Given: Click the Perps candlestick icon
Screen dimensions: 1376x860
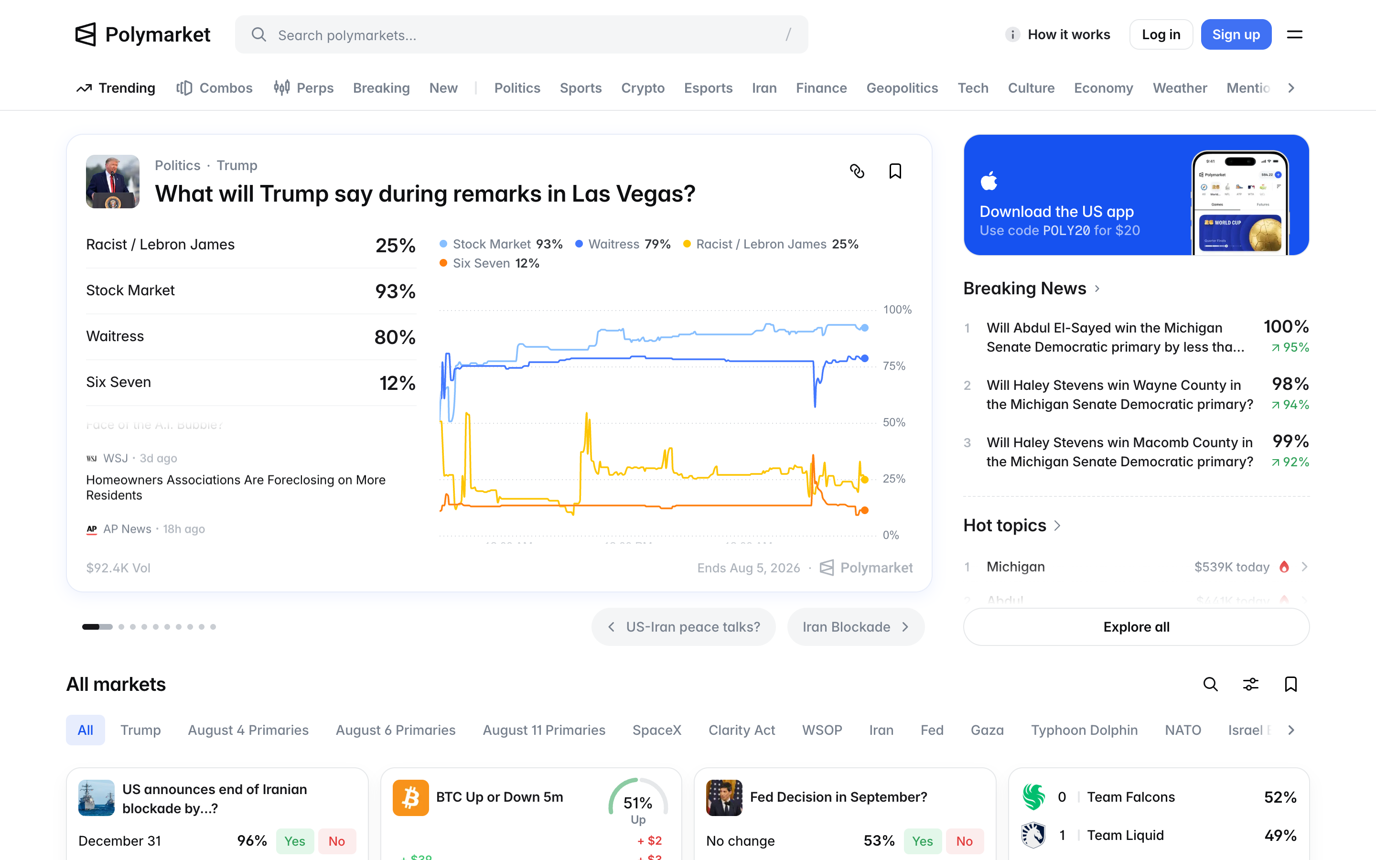Looking at the screenshot, I should click(x=281, y=88).
